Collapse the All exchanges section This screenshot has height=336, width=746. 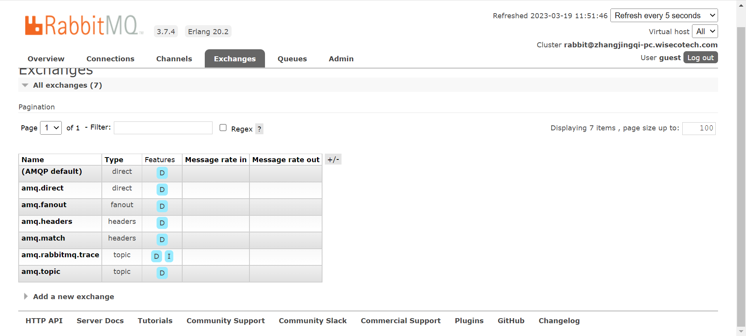tap(68, 85)
